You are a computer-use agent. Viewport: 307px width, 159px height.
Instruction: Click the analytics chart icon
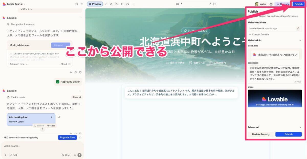[106, 4]
